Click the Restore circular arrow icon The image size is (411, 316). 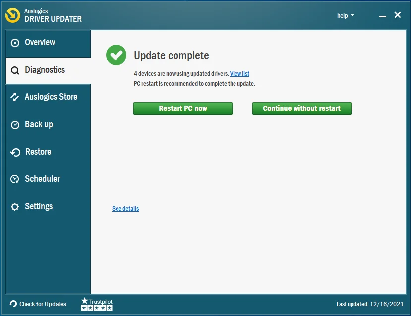coord(15,152)
